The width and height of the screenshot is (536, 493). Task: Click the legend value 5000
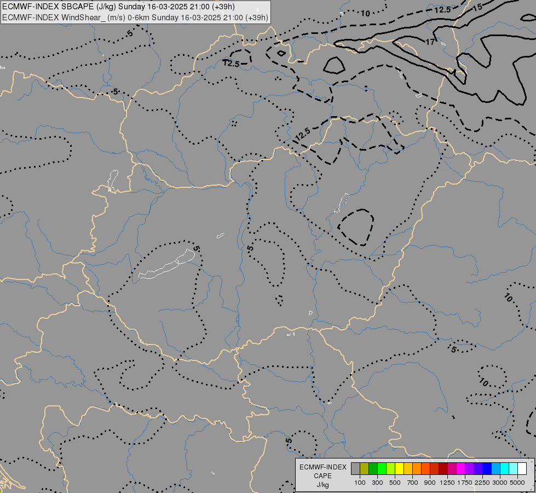pos(517,483)
